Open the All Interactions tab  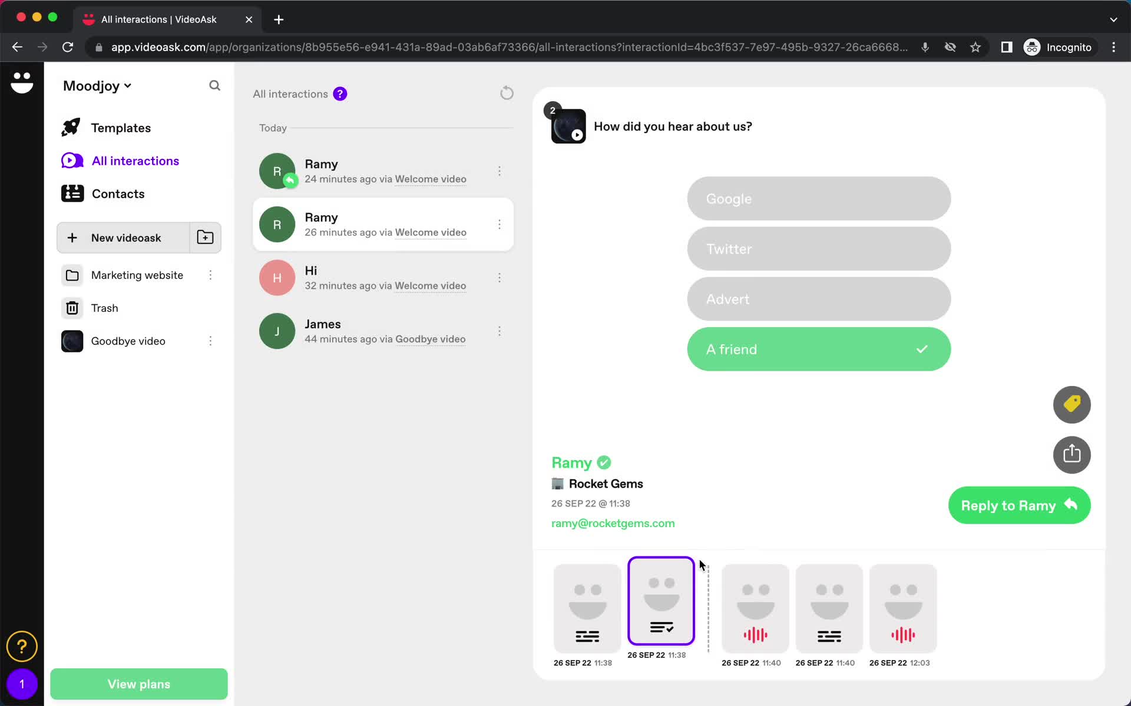coord(135,160)
